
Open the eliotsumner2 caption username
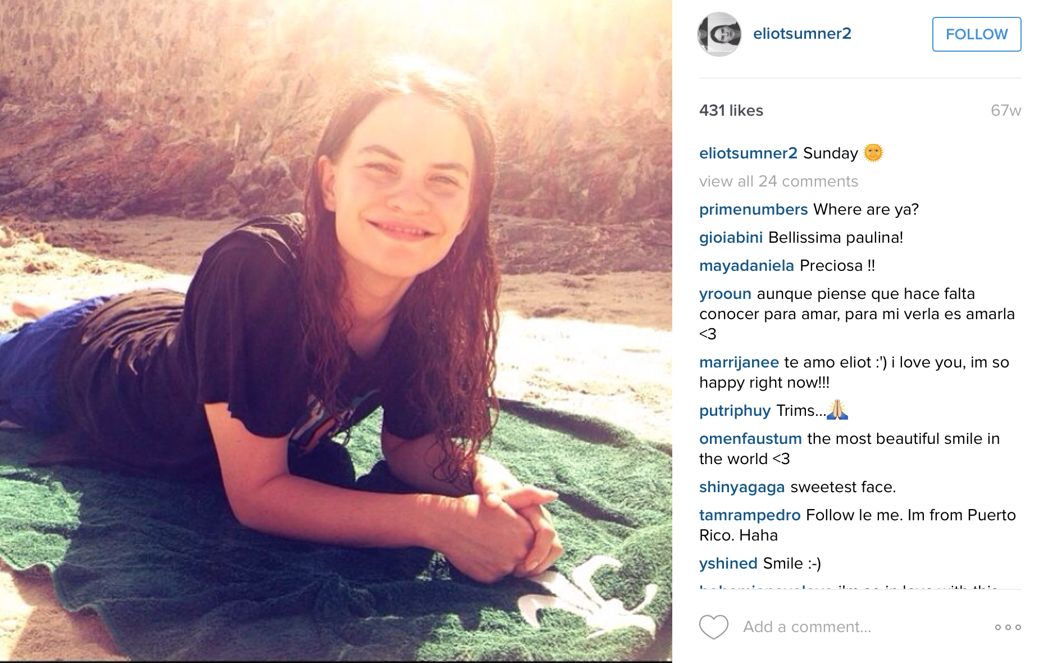point(748,153)
